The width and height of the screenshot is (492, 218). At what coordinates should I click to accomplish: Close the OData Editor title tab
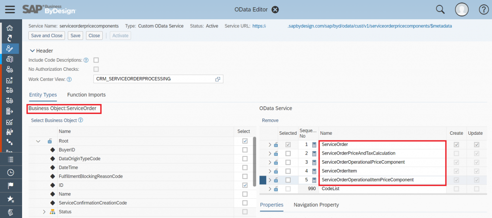(x=275, y=10)
